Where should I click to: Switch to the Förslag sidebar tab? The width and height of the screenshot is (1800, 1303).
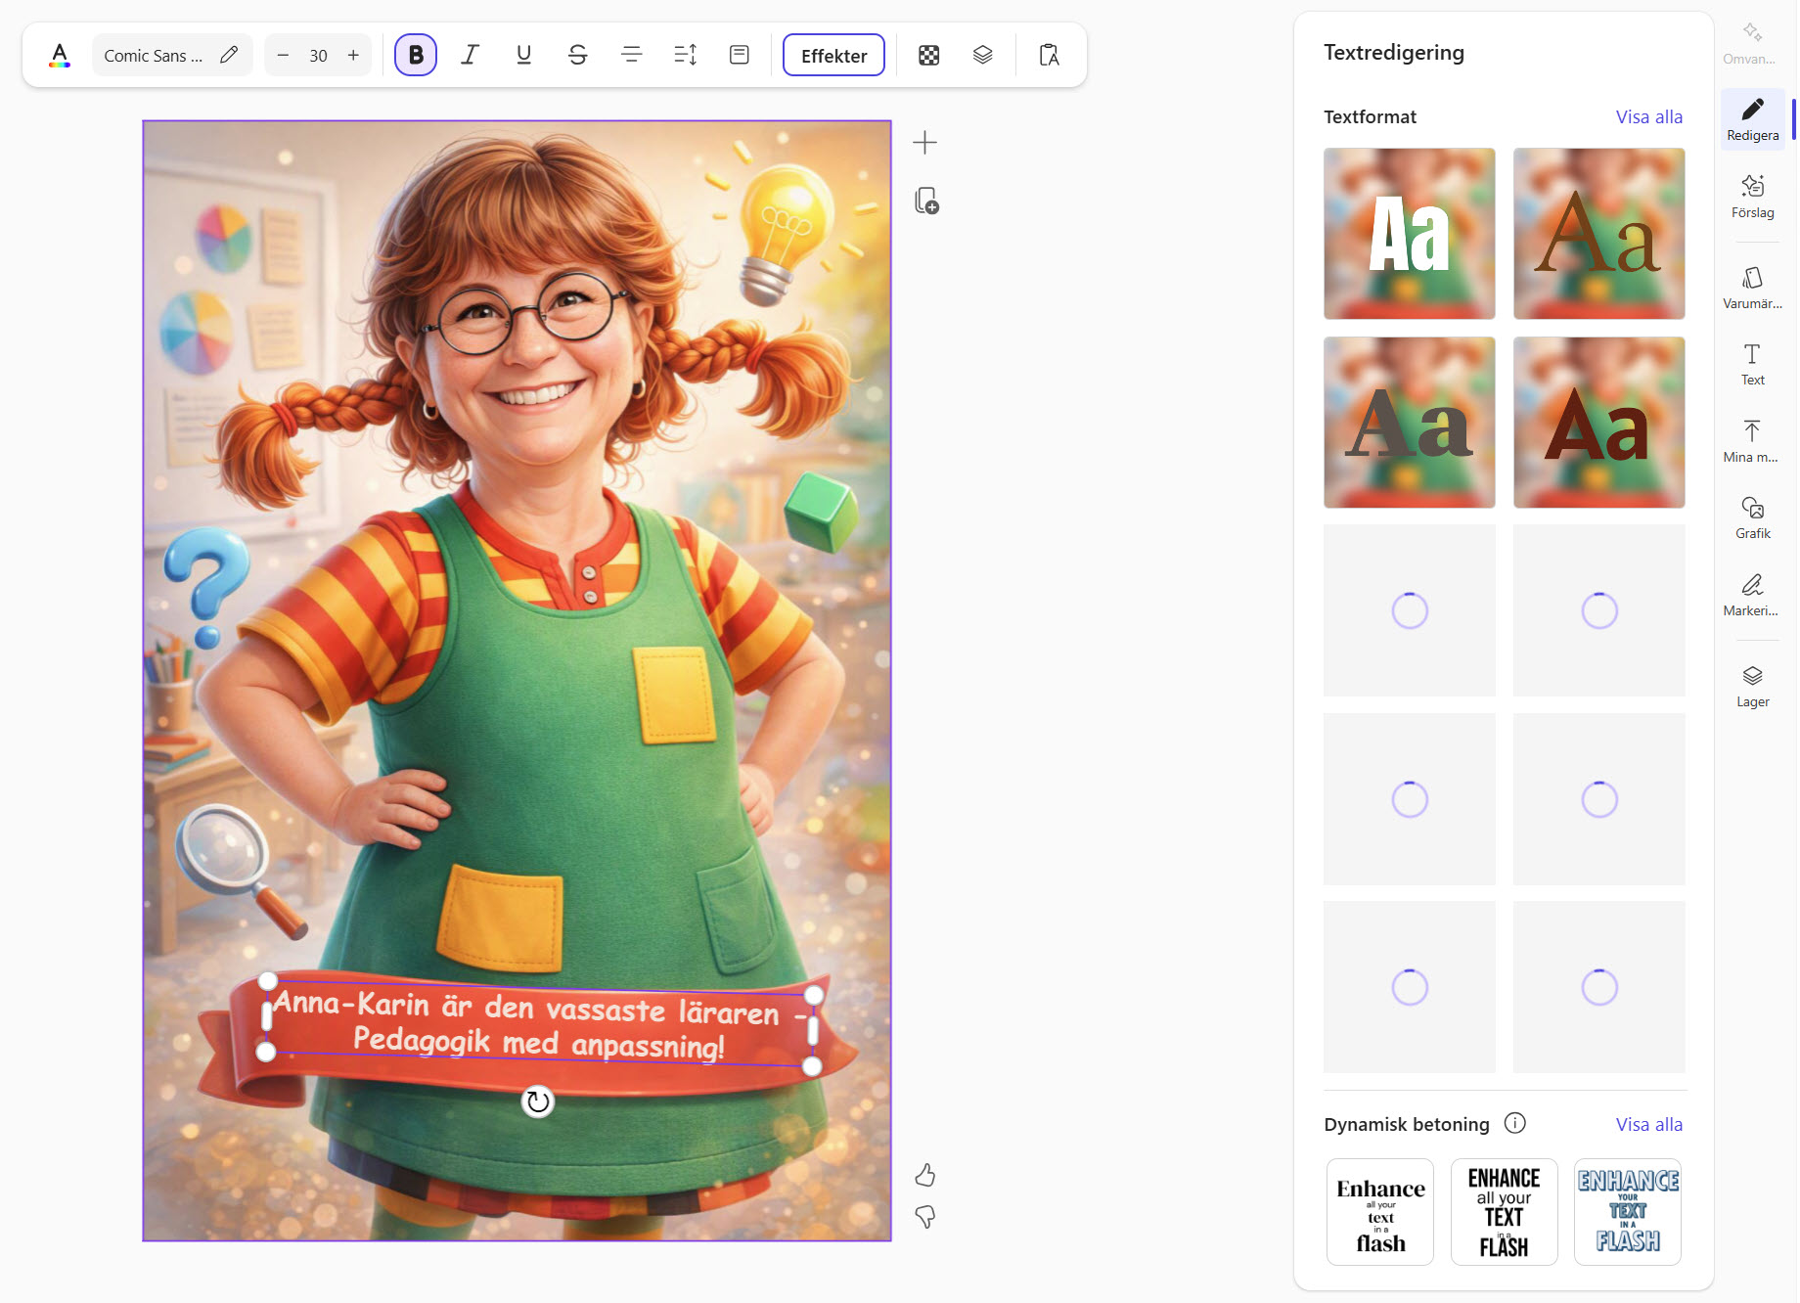1752,197
